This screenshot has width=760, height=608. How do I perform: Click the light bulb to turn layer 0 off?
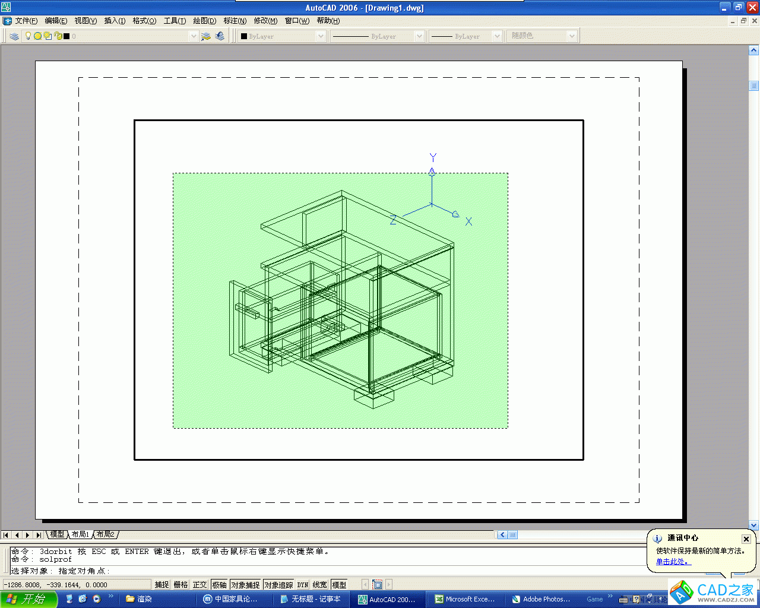pos(28,36)
